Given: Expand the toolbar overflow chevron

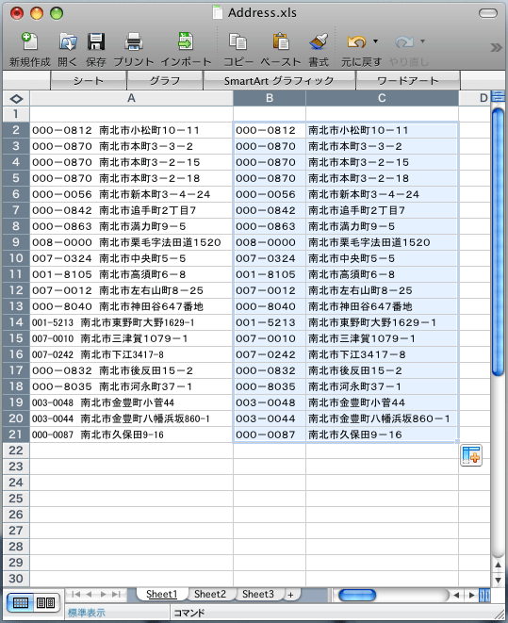Looking at the screenshot, I should 496,48.
